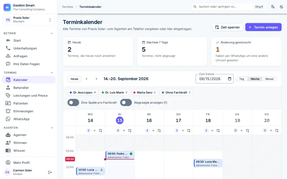Open Ihre Daten fragen

point(29,64)
